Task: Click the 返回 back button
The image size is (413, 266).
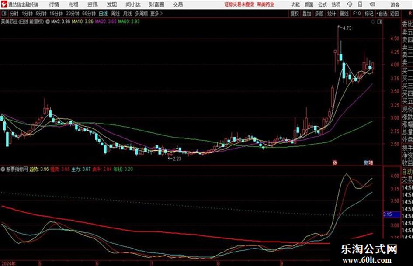Action: point(394,14)
